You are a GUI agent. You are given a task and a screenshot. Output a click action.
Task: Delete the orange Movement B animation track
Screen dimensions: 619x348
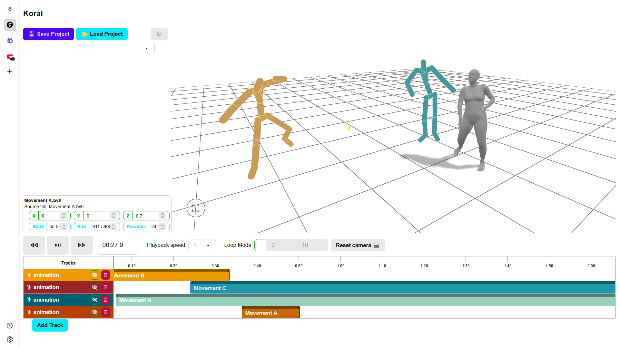pyautogui.click(x=105, y=275)
